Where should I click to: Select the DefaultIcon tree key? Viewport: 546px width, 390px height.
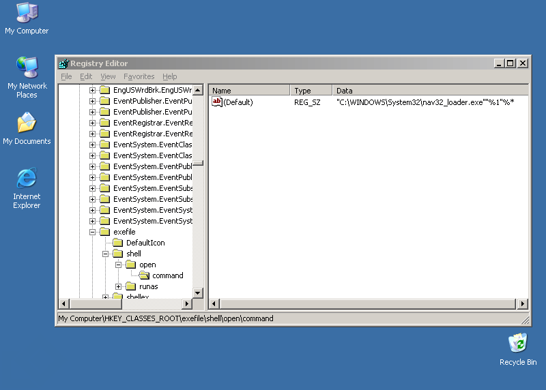145,243
